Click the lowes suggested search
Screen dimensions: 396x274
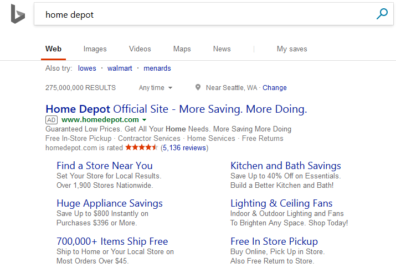click(x=87, y=68)
